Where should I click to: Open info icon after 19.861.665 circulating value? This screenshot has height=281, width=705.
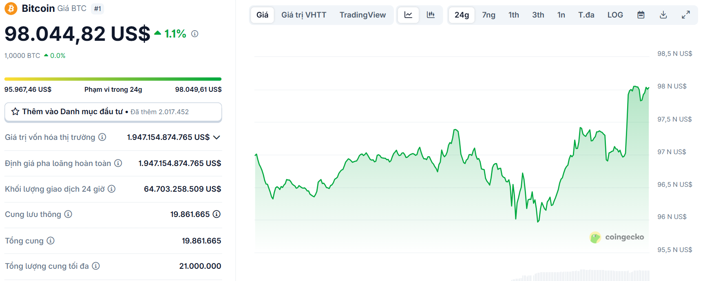217,214
